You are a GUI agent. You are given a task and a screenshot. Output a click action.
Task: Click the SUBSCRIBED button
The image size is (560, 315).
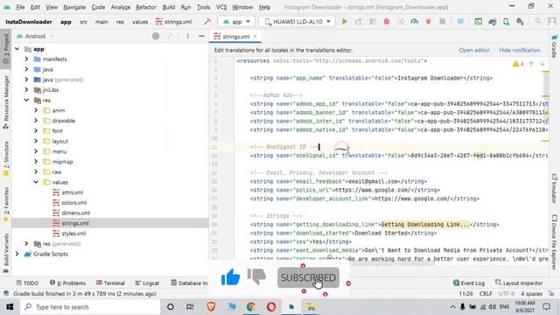tap(308, 277)
